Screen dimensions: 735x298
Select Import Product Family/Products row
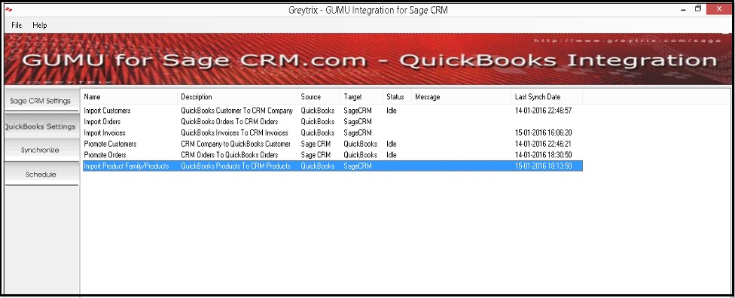tap(332, 166)
